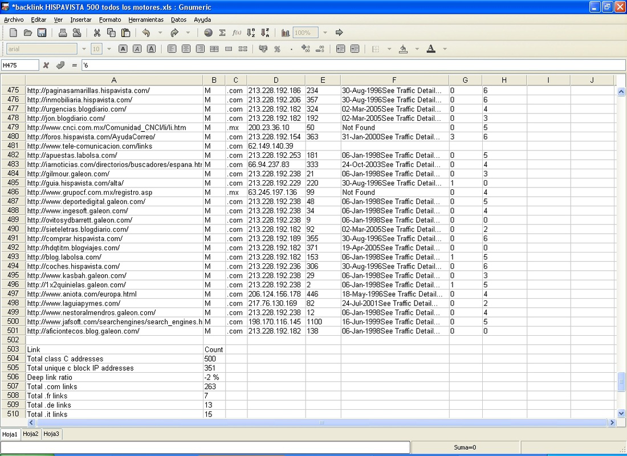Cancel cell edit with X button
Image resolution: width=627 pixels, height=456 pixels.
[x=46, y=65]
